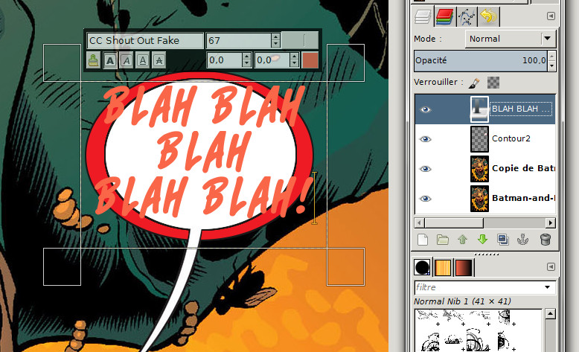Viewport: 579px width, 352px height.
Task: Open the font size unit dropdown
Action: tap(299, 40)
